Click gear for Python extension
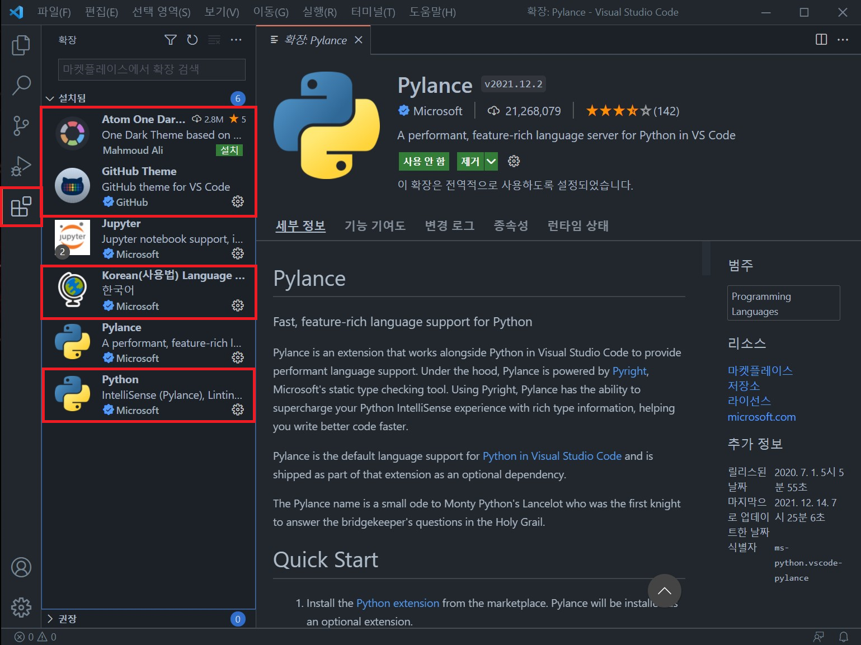Screen dimensions: 861x645 pos(238,409)
